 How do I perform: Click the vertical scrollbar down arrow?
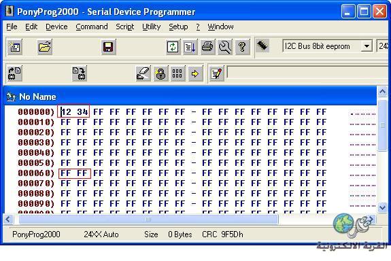tap(383, 207)
